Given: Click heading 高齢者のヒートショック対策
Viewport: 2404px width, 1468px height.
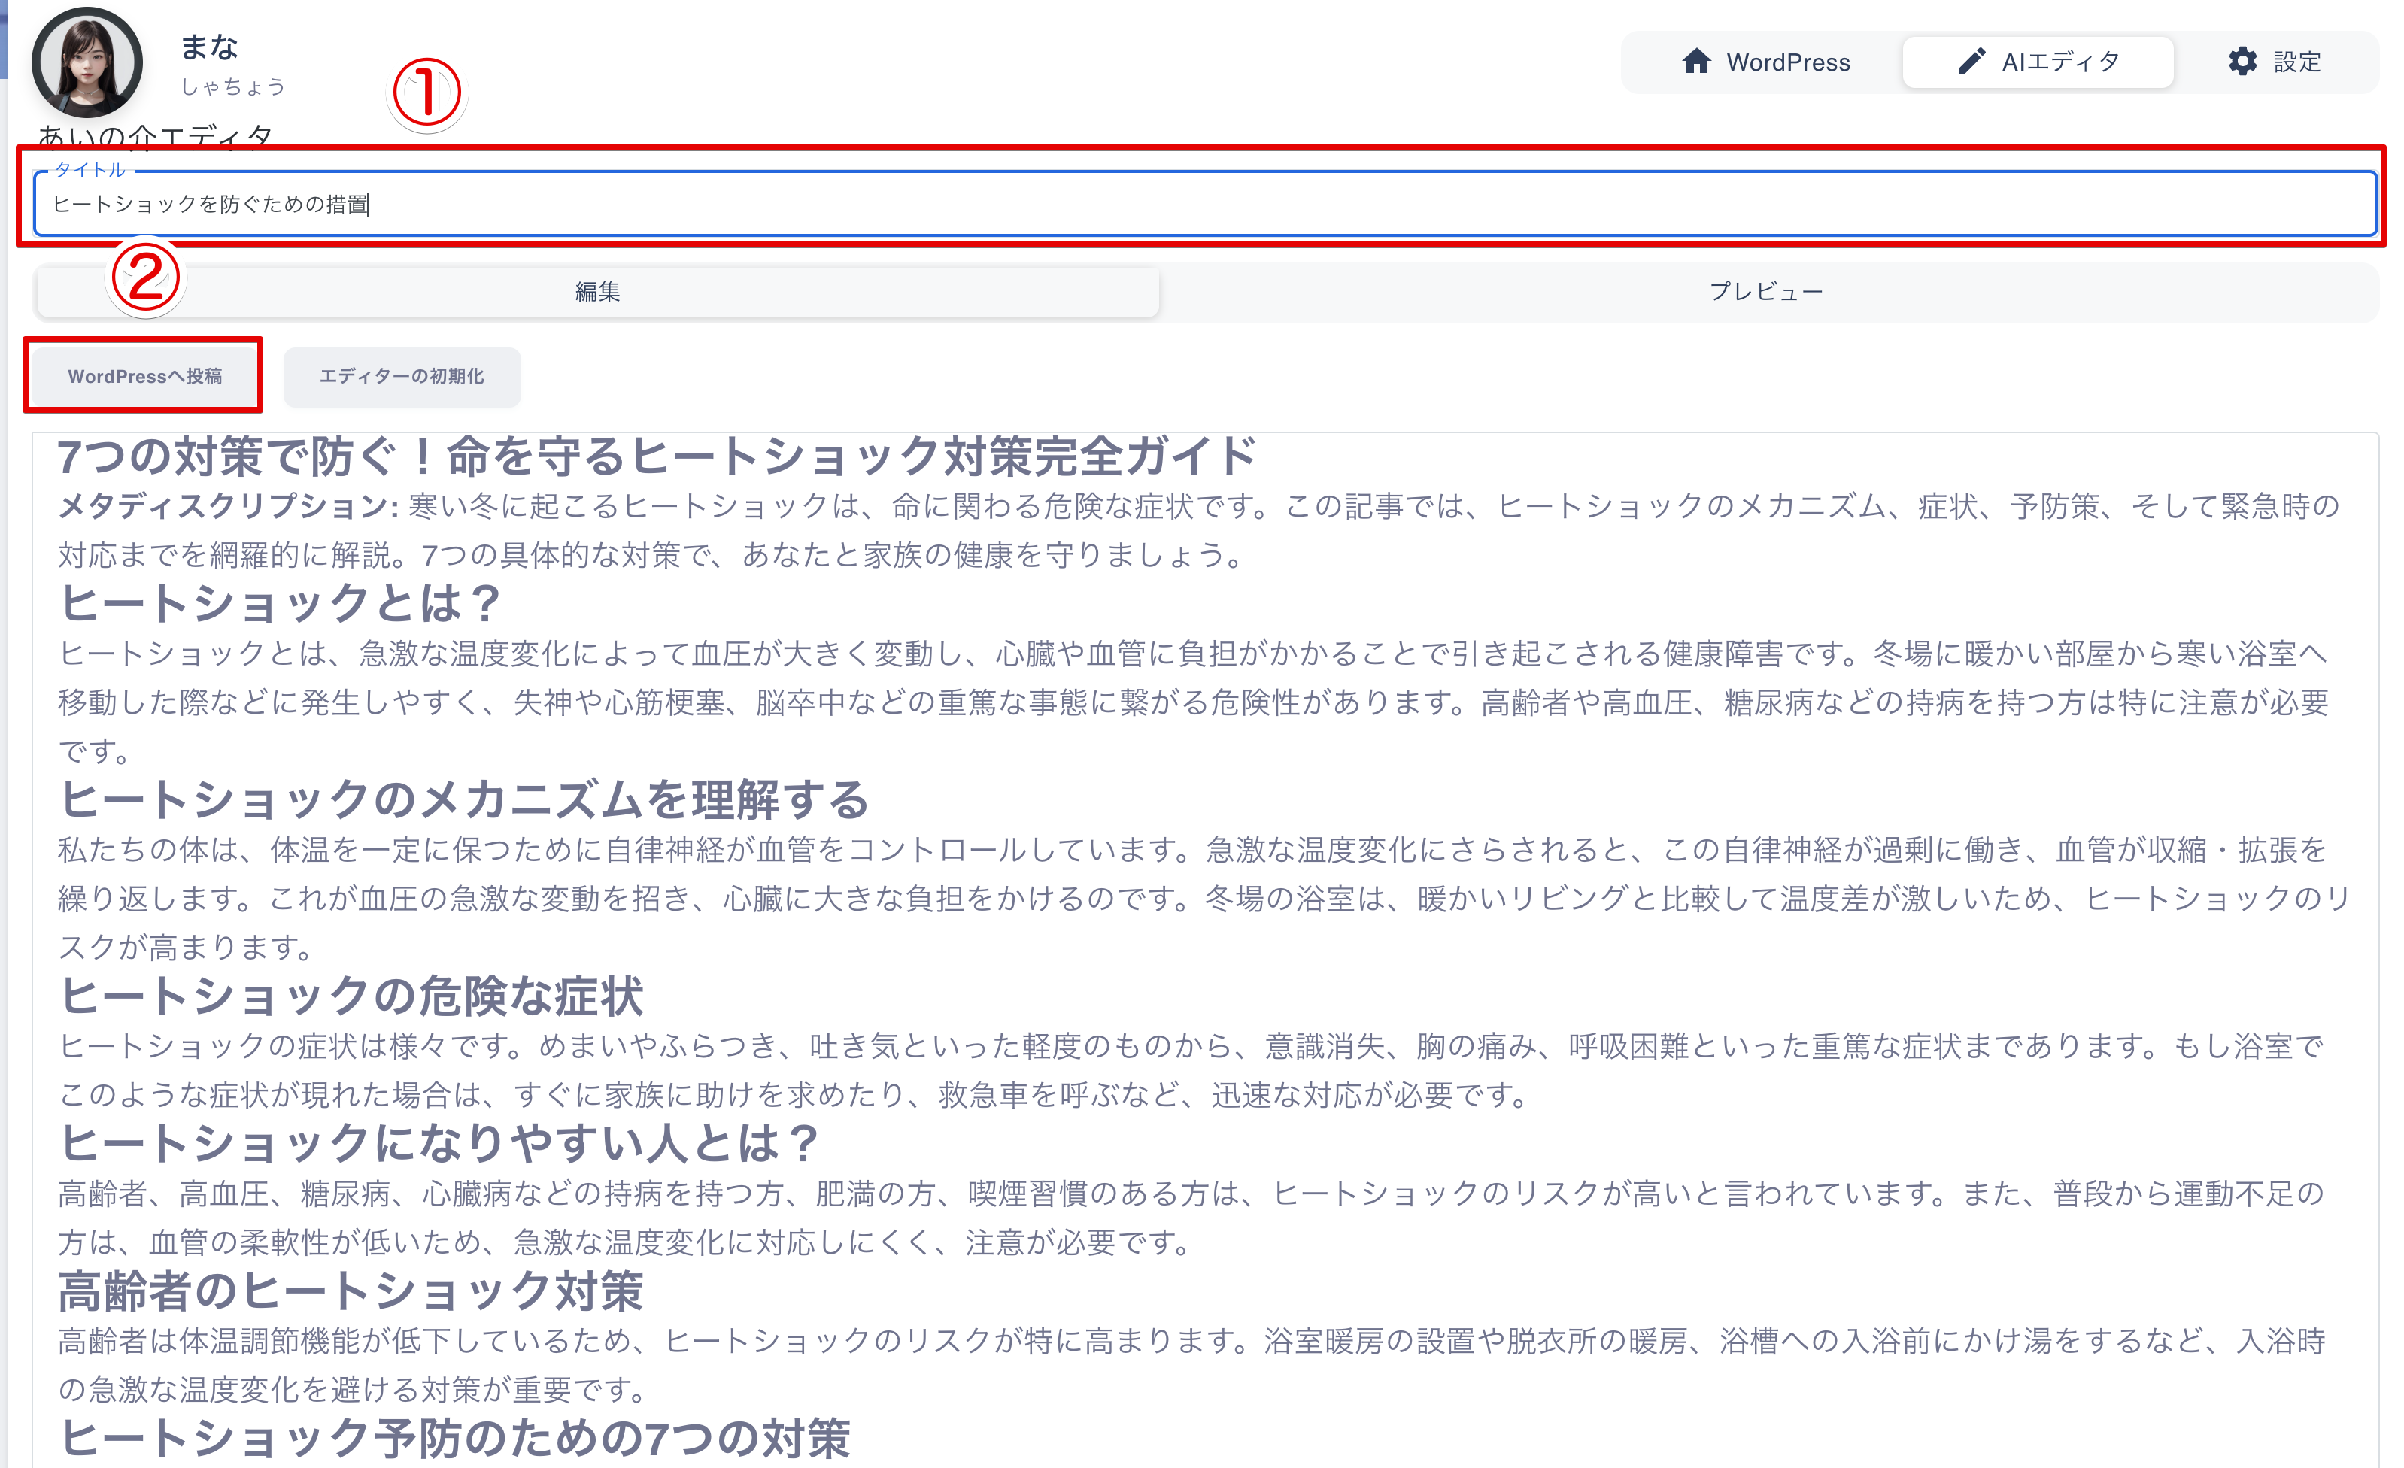Looking at the screenshot, I should [351, 1291].
